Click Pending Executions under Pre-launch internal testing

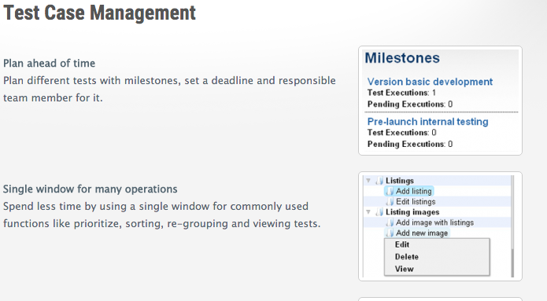[x=410, y=145]
